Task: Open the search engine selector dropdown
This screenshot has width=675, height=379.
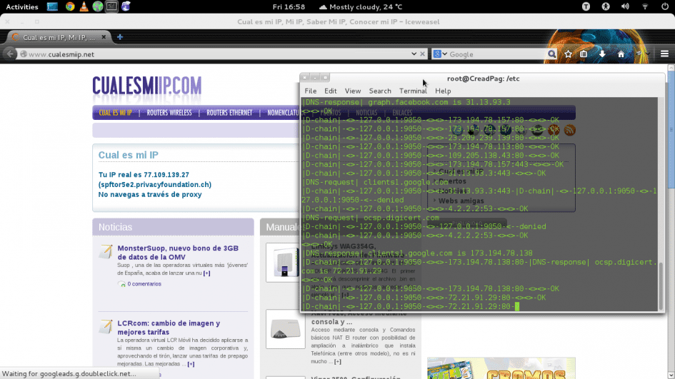Action: coord(440,54)
